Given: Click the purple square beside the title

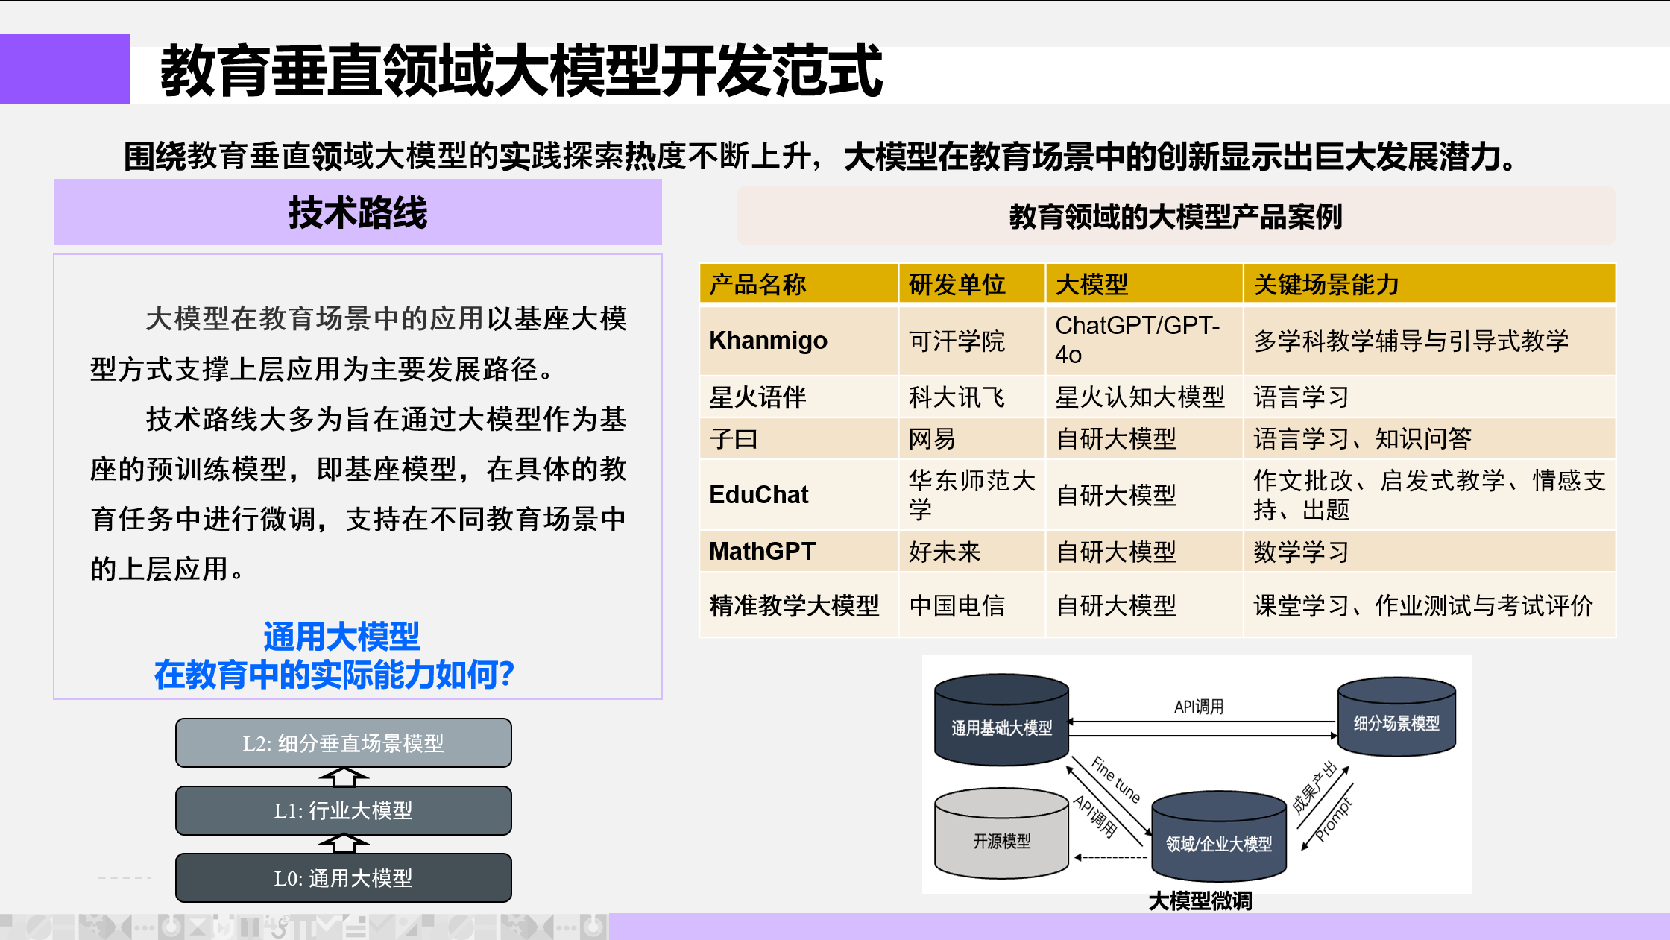Looking at the screenshot, I should coord(65,69).
